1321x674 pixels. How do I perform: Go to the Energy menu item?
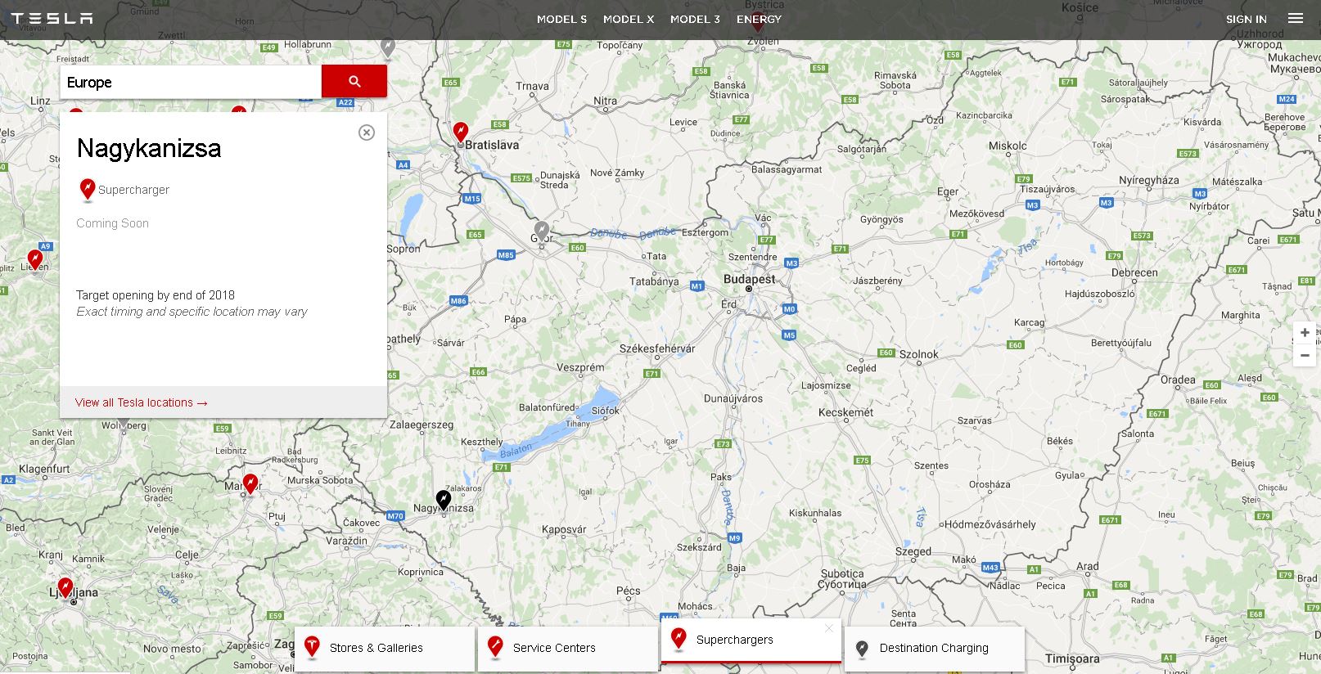click(x=759, y=19)
